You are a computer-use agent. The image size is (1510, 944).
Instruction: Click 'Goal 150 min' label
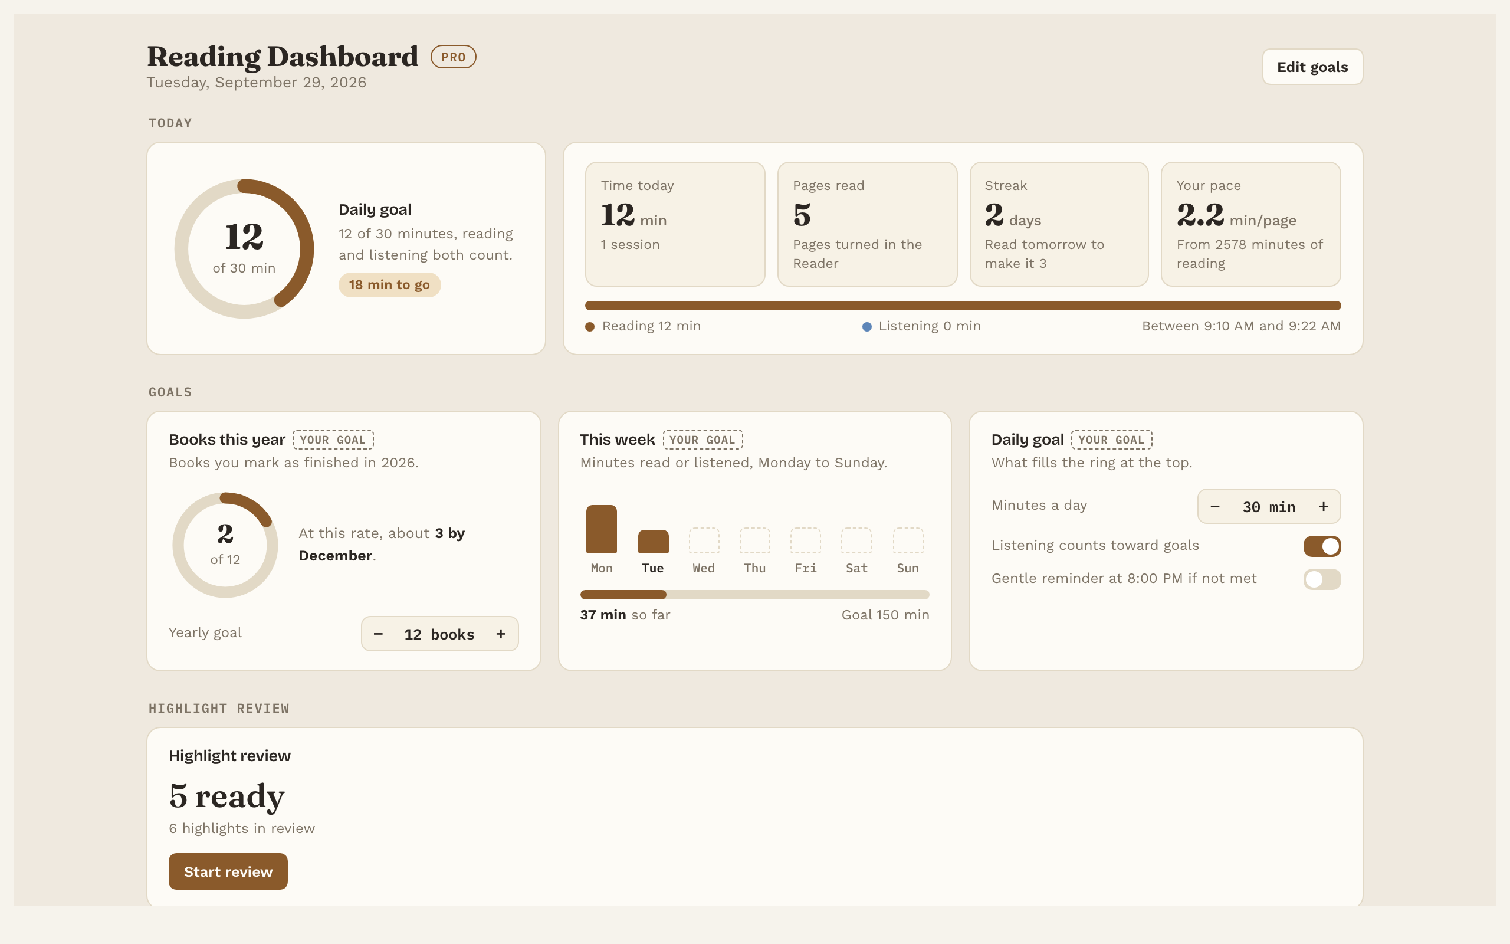click(x=885, y=615)
